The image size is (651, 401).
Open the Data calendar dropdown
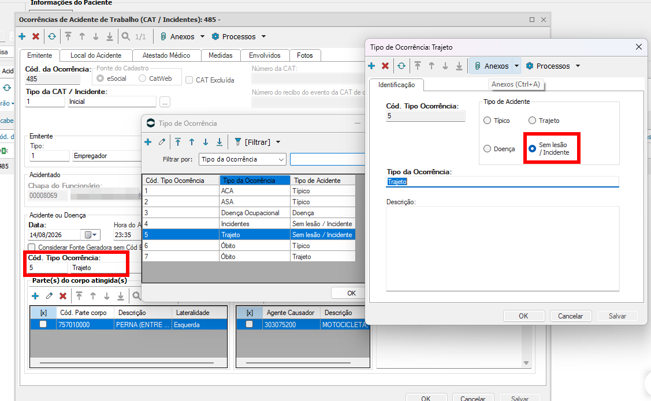coord(91,235)
